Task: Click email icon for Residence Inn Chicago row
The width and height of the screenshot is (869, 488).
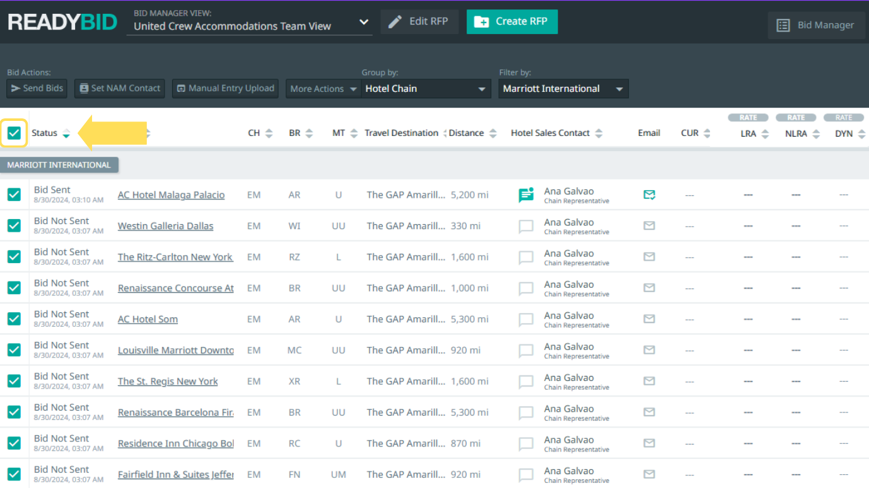Action: (649, 443)
